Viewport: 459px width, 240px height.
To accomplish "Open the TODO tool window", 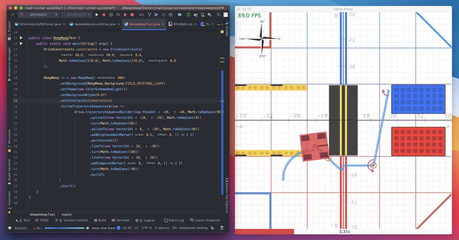I will coord(42,220).
